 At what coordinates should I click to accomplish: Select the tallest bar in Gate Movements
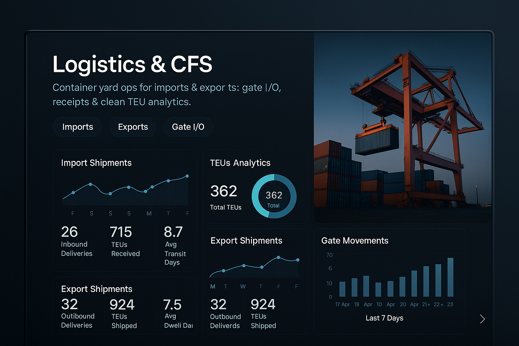tap(450, 277)
